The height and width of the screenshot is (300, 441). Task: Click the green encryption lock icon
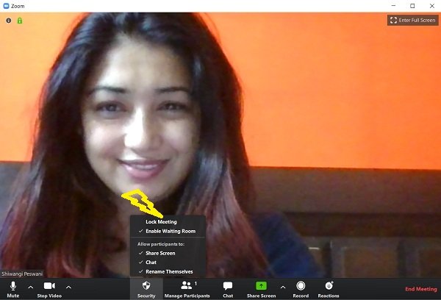[20, 21]
